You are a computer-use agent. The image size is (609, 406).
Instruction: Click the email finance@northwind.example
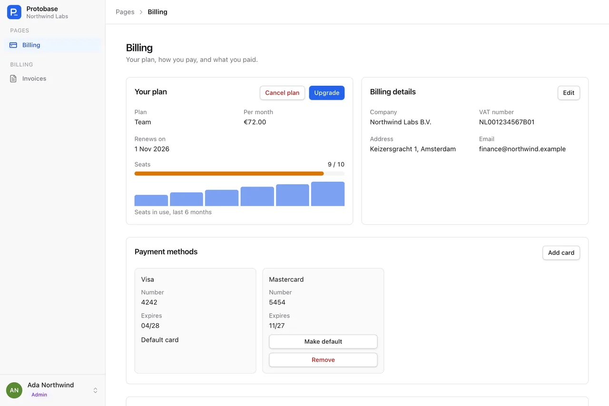point(522,149)
